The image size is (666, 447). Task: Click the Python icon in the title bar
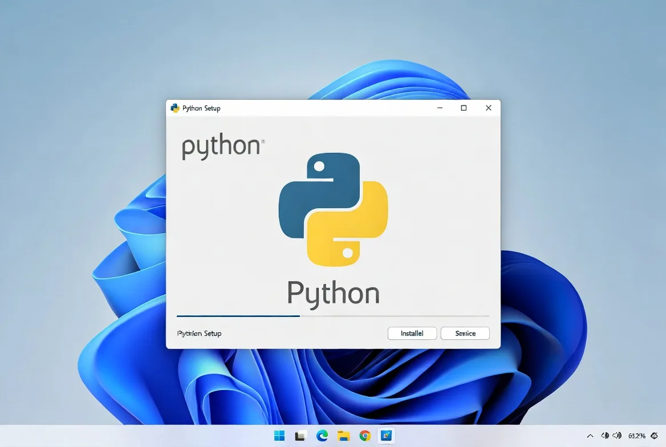point(175,108)
